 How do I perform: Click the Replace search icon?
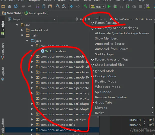(x=64, y=6)
